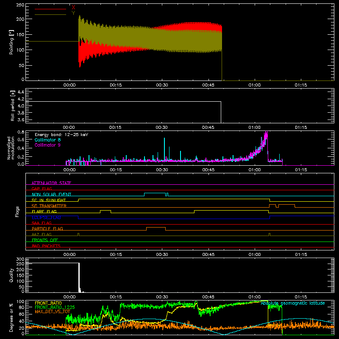Click the 'Quality' vertical axis title
The image size is (339, 339).
point(11,275)
